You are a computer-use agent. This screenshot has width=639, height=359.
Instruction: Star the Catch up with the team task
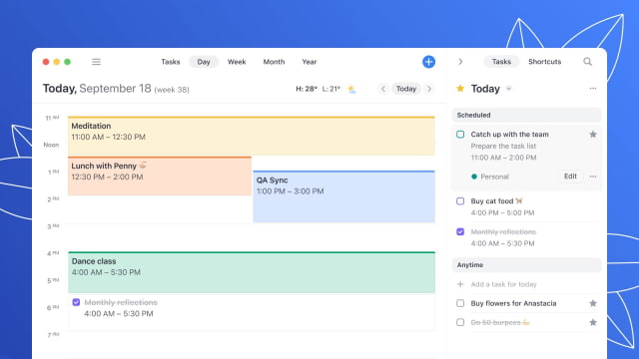coord(593,135)
